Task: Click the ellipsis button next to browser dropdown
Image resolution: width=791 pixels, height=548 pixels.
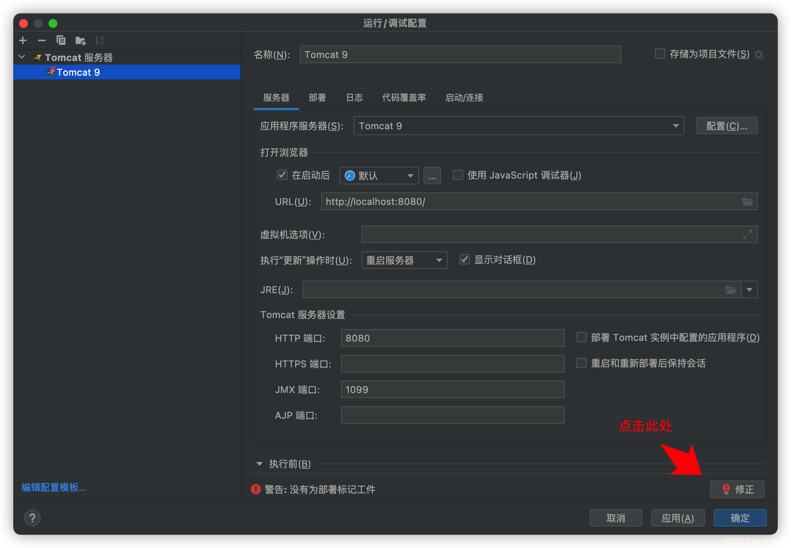Action: pyautogui.click(x=432, y=176)
